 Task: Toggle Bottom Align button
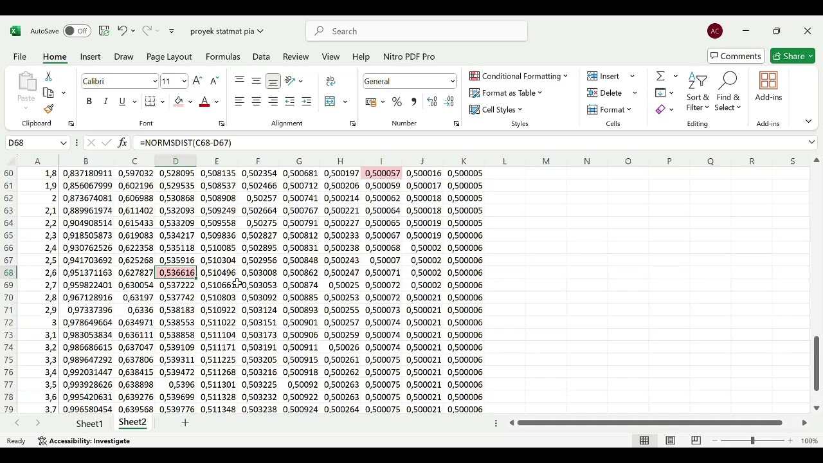273,81
